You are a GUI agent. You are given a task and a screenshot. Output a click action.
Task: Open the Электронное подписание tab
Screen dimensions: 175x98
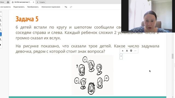(51, 7)
